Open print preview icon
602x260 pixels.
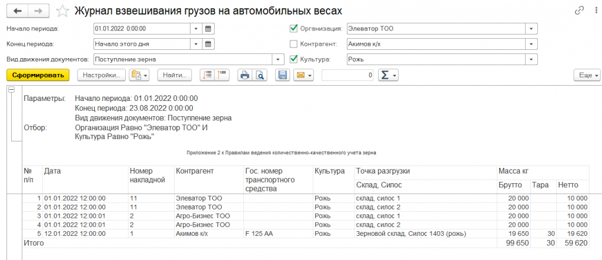259,75
